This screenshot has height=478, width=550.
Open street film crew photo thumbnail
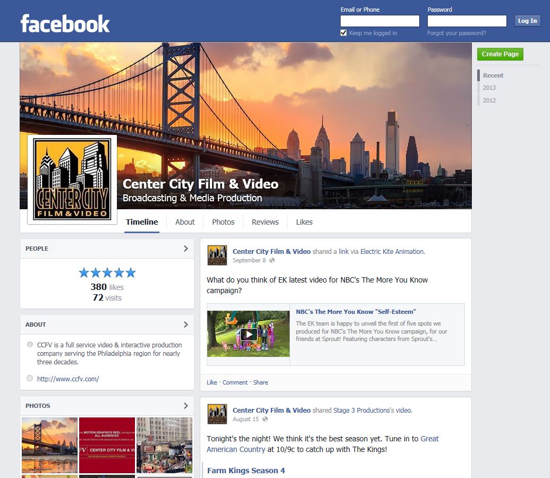(165, 446)
